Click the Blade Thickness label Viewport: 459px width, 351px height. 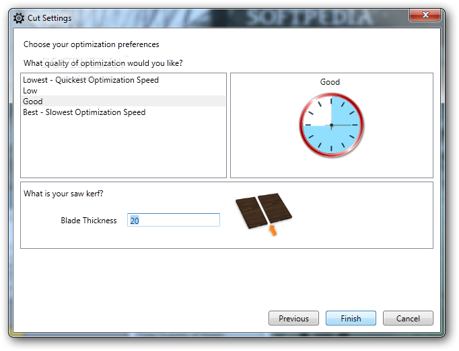pyautogui.click(x=89, y=221)
